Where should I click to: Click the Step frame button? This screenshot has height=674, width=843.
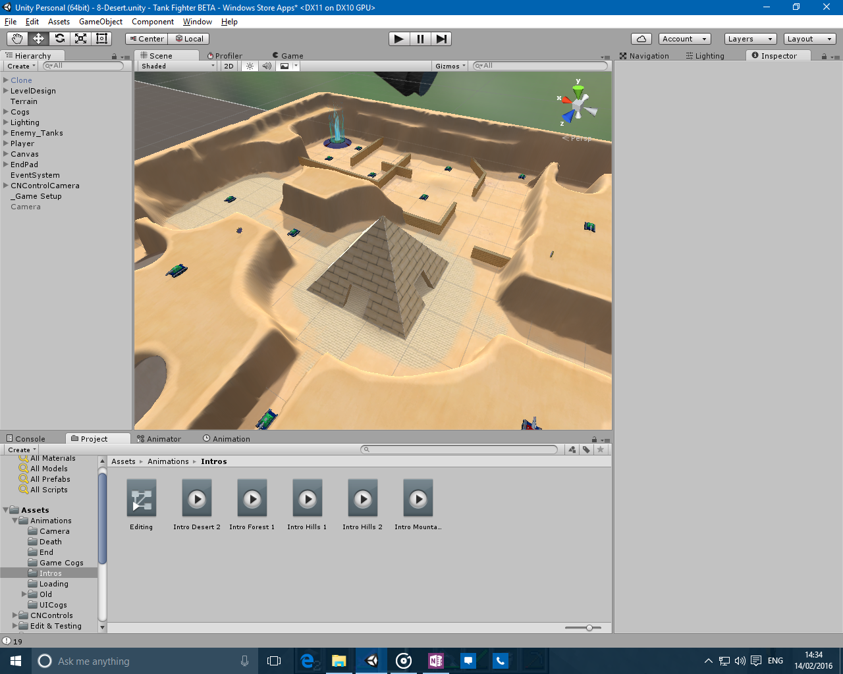point(441,39)
